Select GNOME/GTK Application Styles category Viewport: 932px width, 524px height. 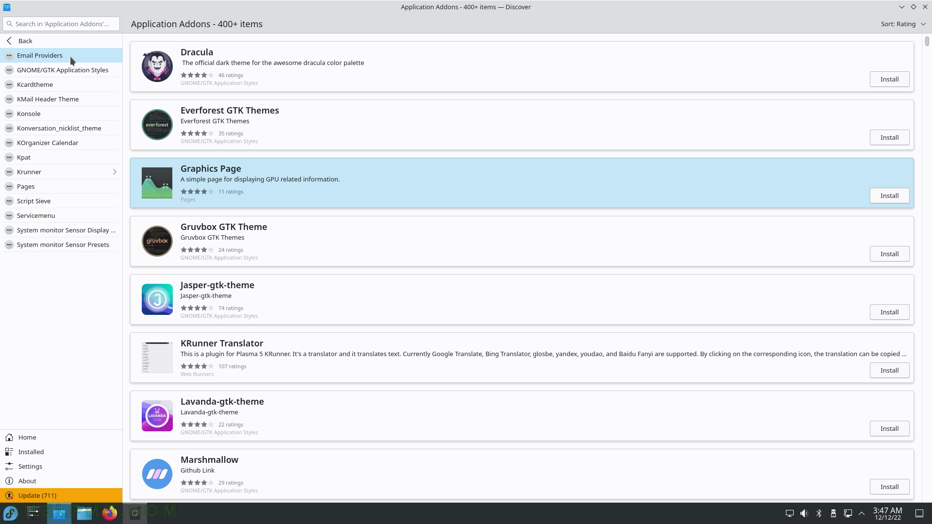(x=61, y=70)
